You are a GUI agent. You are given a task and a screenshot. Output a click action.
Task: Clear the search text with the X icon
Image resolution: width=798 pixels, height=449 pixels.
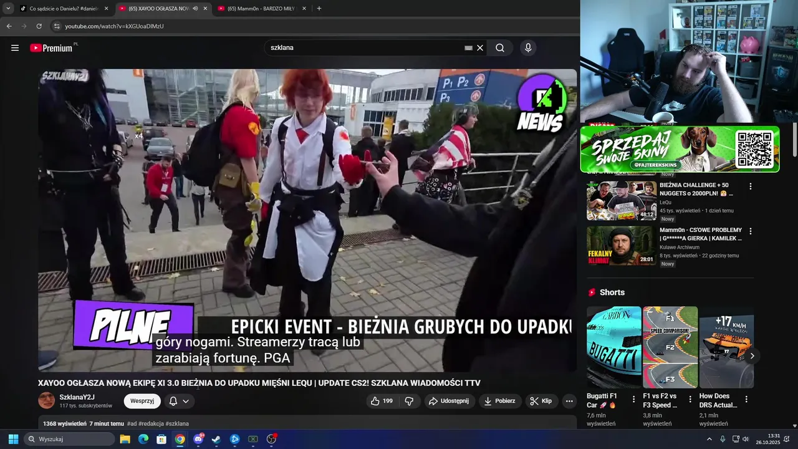coord(480,48)
